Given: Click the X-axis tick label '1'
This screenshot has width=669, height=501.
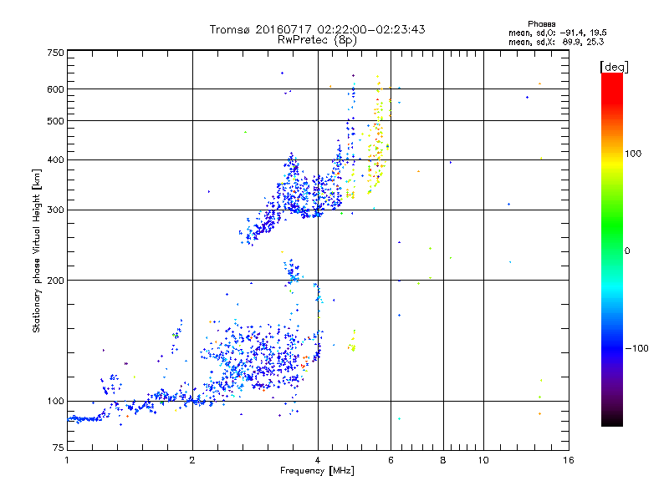Looking at the screenshot, I should (67, 460).
